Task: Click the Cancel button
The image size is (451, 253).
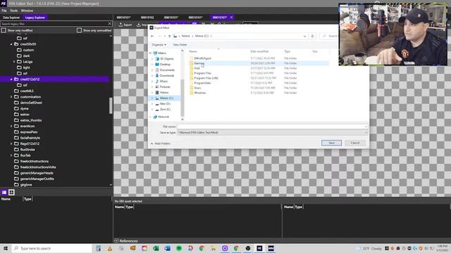Action: coord(355,143)
